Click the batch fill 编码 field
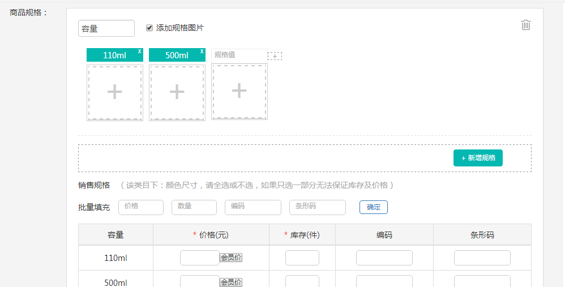This screenshot has height=287, width=565. tap(252, 207)
